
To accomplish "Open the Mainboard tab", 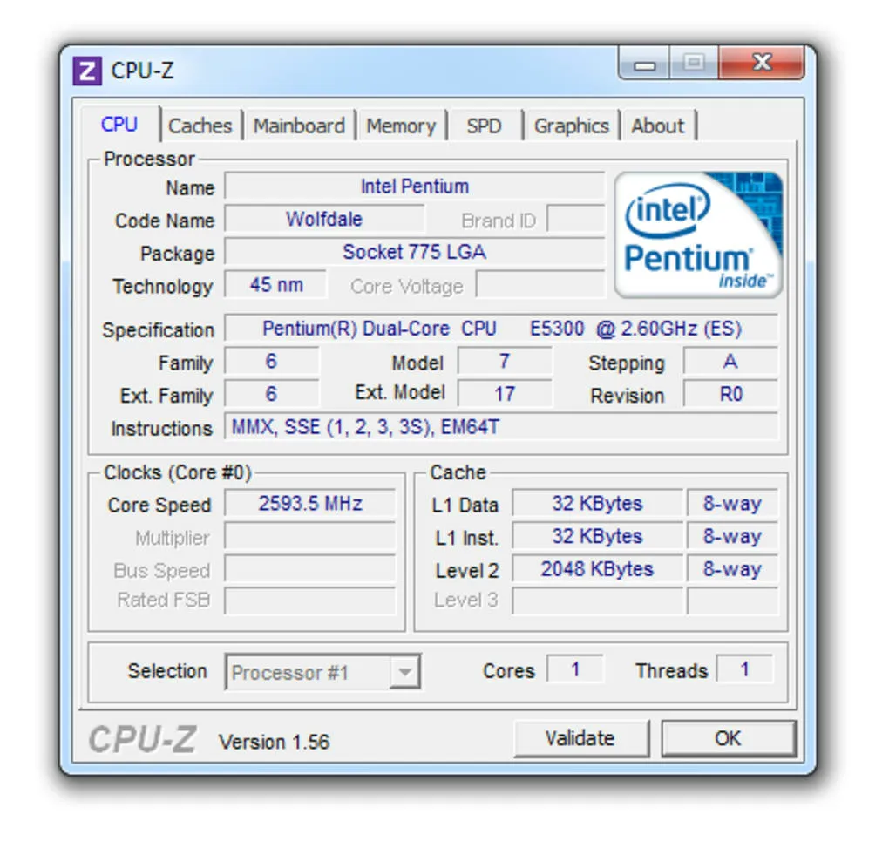I will tap(299, 126).
